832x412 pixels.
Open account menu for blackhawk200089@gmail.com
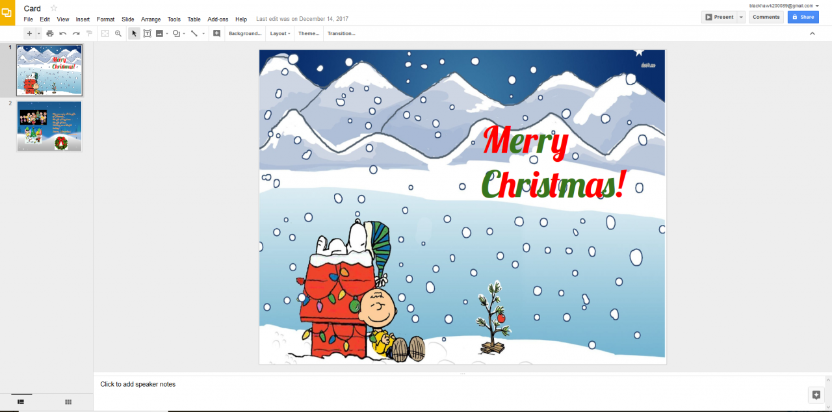pyautogui.click(x=784, y=6)
